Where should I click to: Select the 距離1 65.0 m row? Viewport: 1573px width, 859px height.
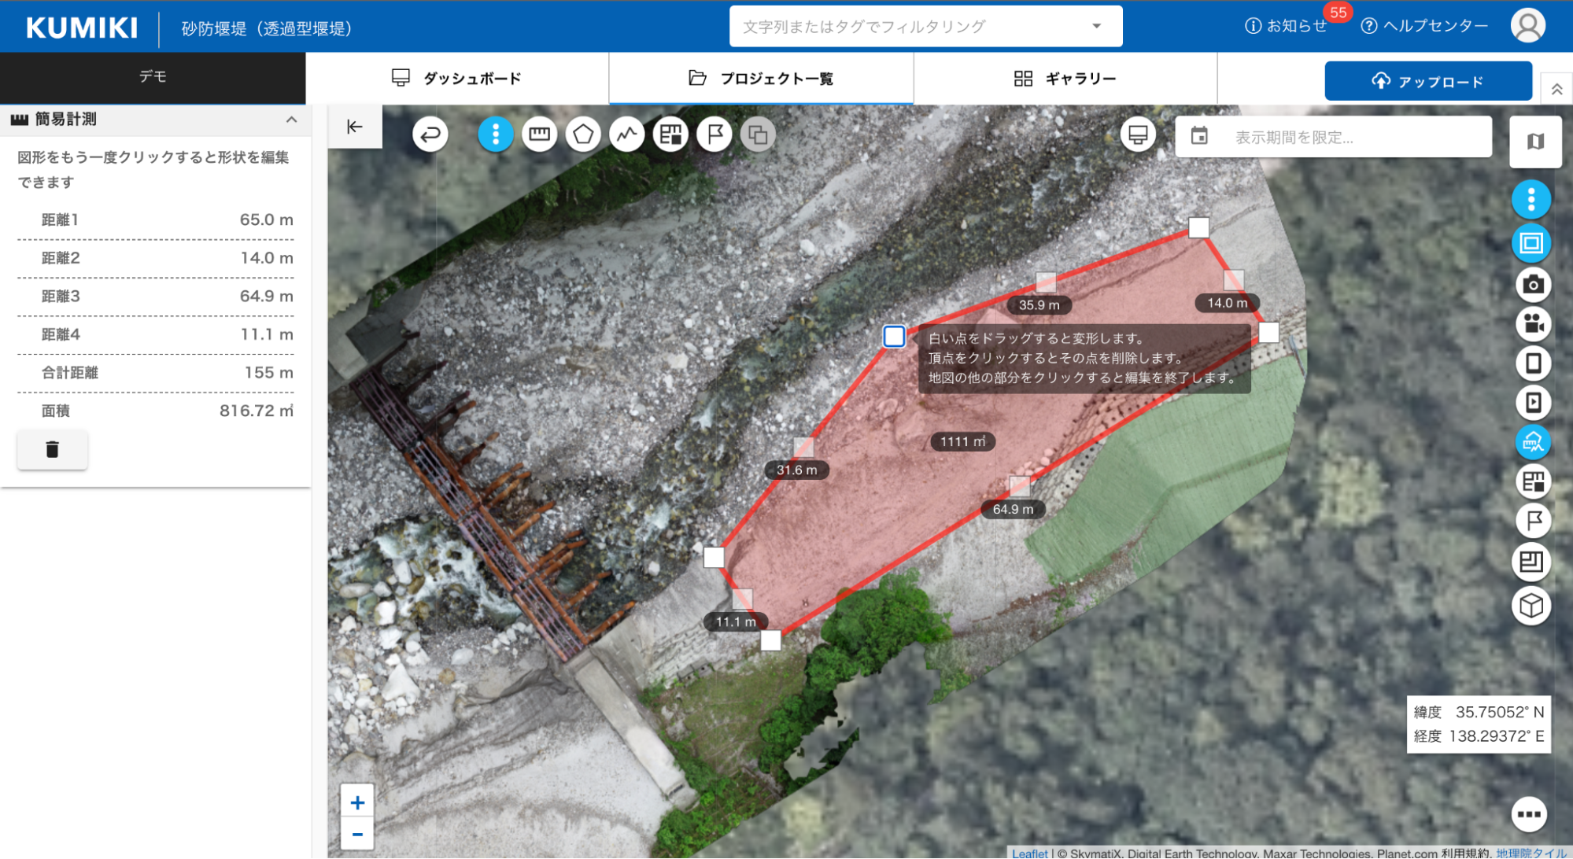156,220
